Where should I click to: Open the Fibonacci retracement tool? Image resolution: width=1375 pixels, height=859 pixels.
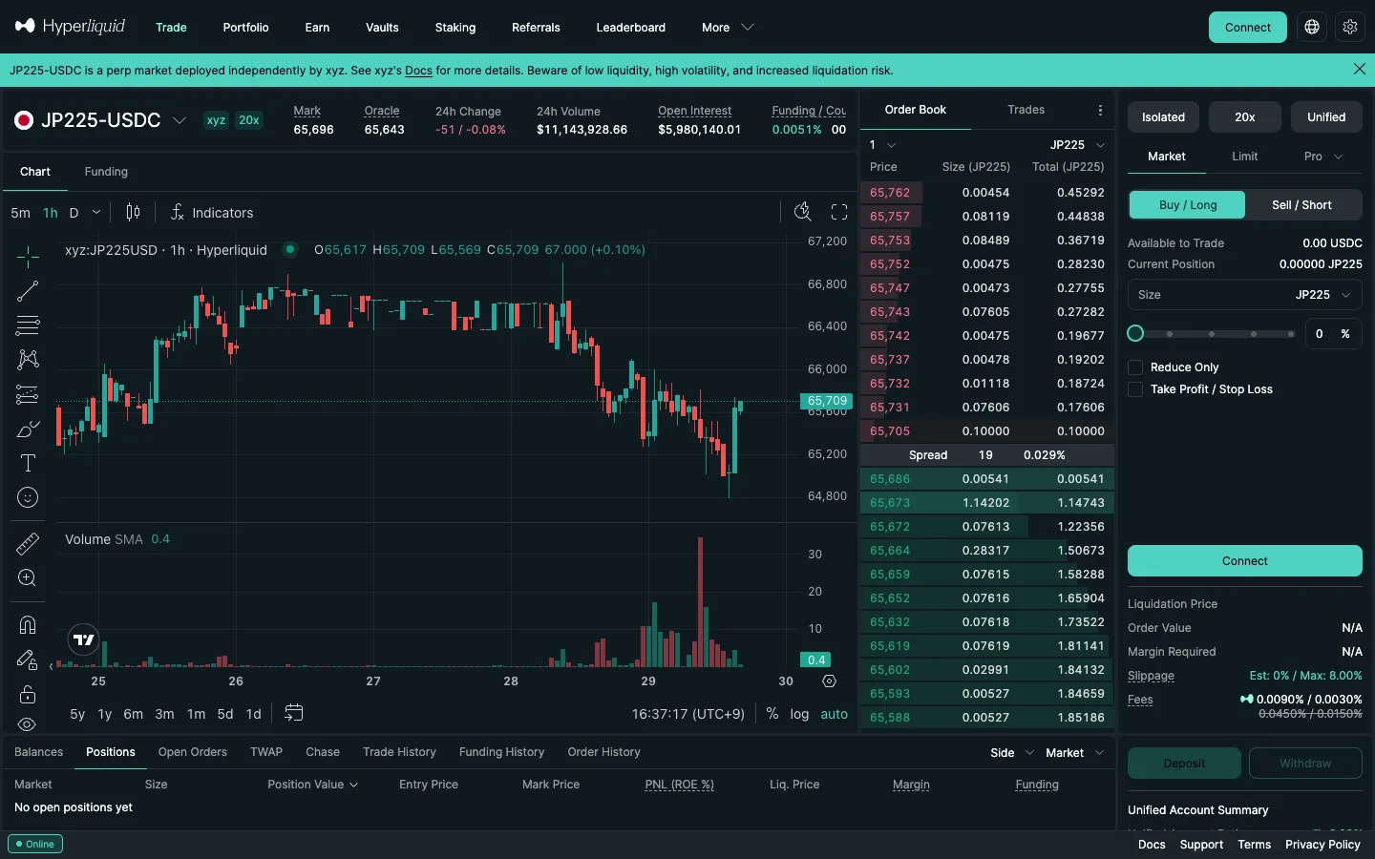pyautogui.click(x=28, y=325)
